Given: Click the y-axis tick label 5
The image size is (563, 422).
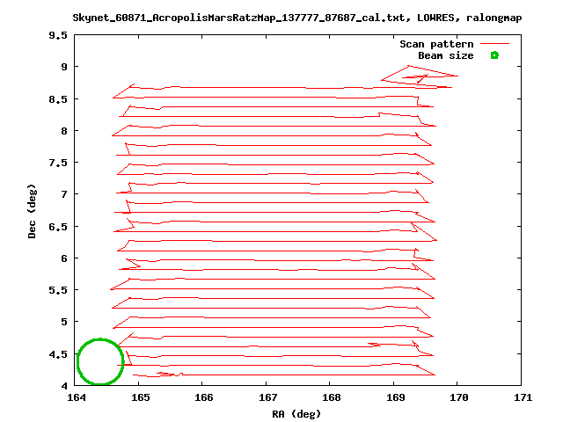Looking at the screenshot, I should 64,322.
